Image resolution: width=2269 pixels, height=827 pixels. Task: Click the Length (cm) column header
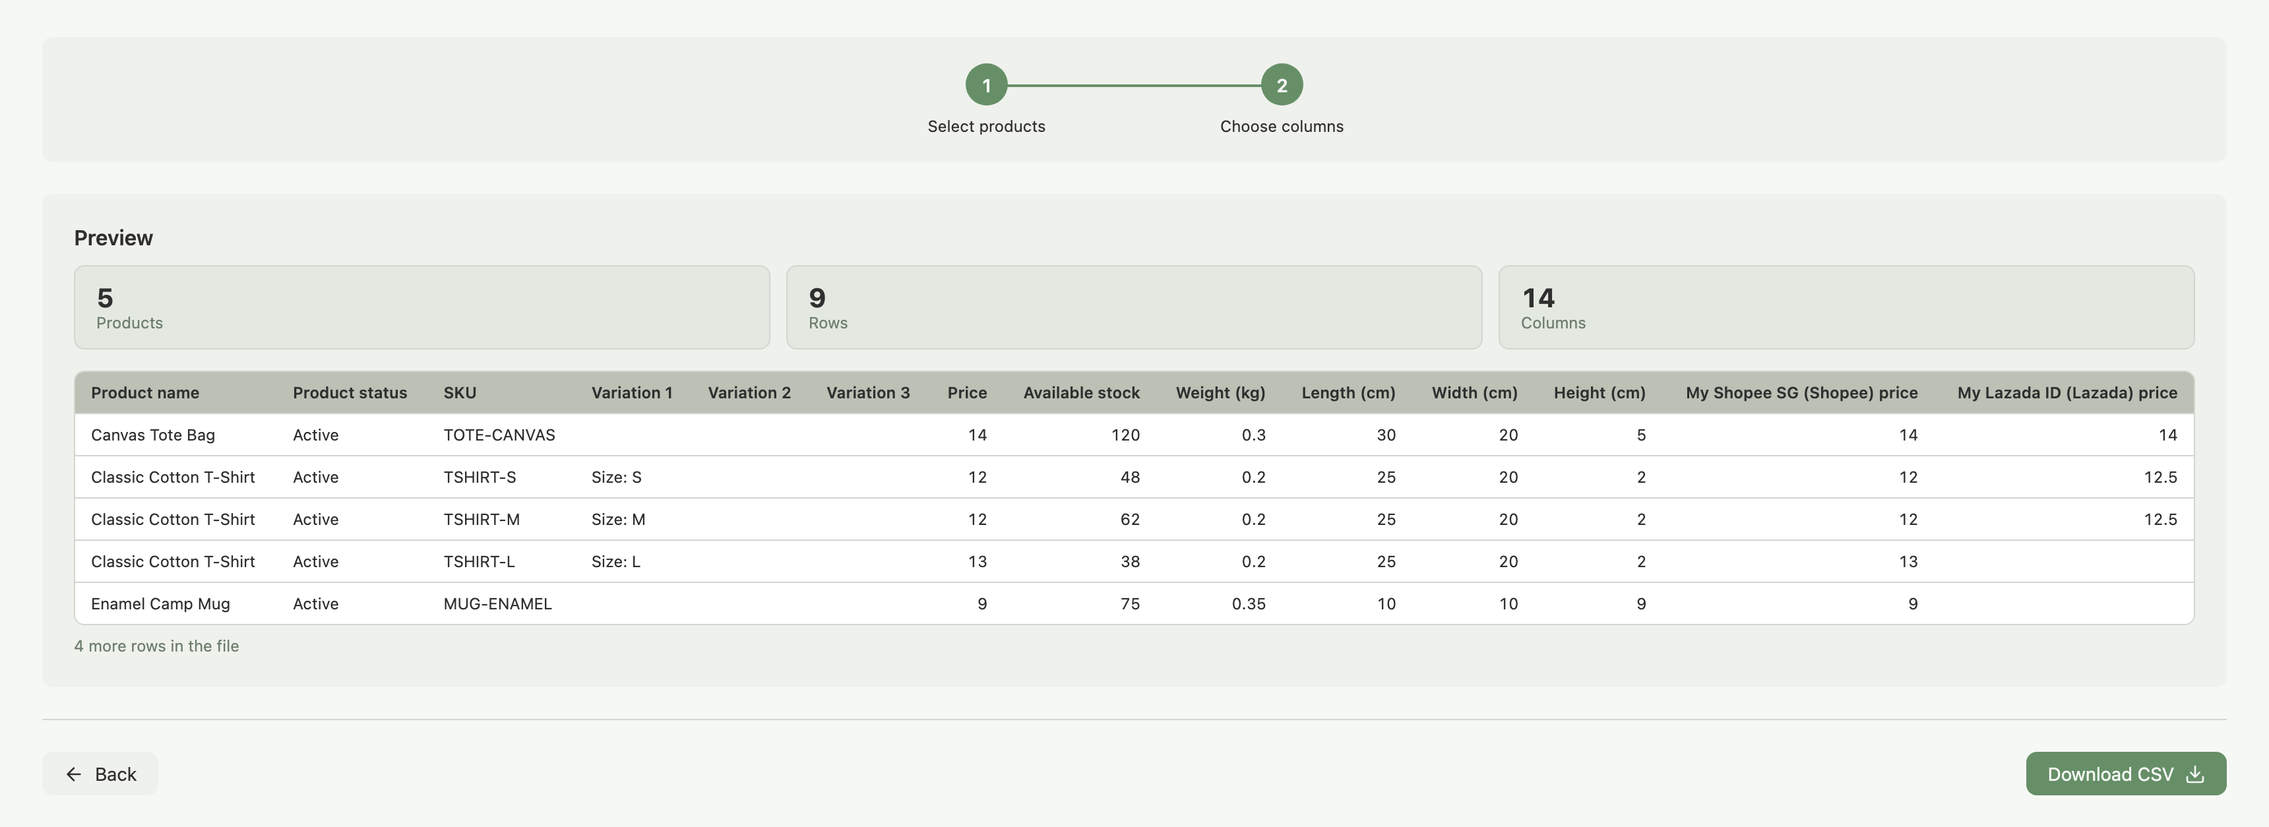coord(1349,393)
